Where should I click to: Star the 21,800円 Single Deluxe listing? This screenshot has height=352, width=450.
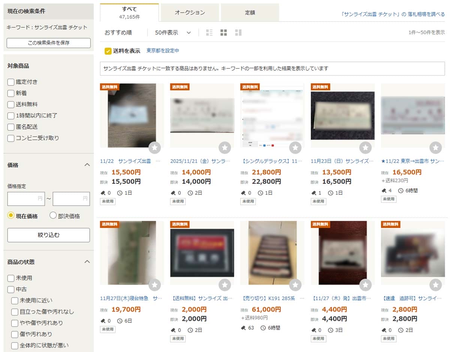pyautogui.click(x=295, y=148)
